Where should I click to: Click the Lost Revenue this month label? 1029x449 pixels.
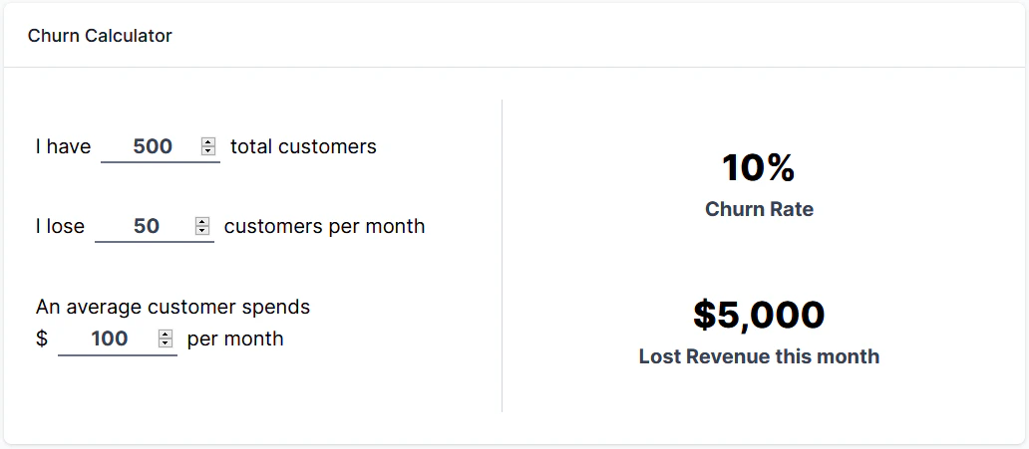759,356
